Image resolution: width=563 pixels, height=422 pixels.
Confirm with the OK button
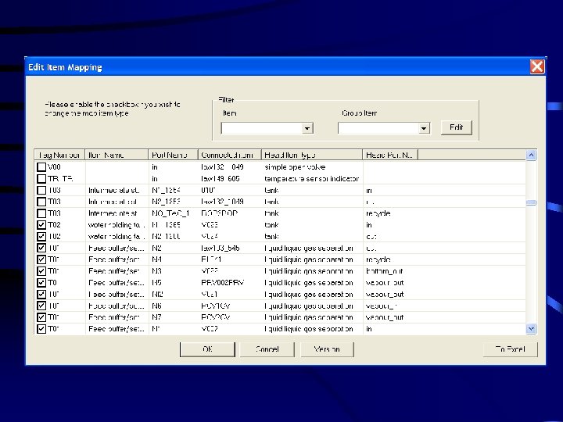point(207,349)
